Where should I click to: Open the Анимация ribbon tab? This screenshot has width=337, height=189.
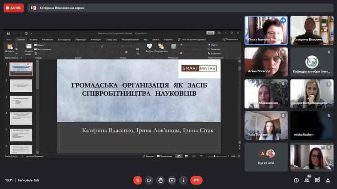95,40
